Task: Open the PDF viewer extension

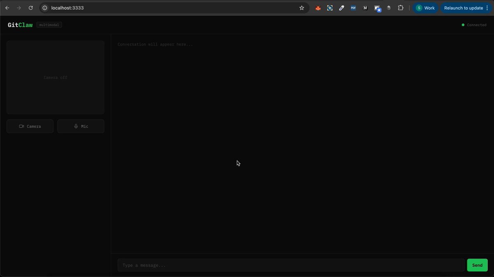Action: click(353, 7)
